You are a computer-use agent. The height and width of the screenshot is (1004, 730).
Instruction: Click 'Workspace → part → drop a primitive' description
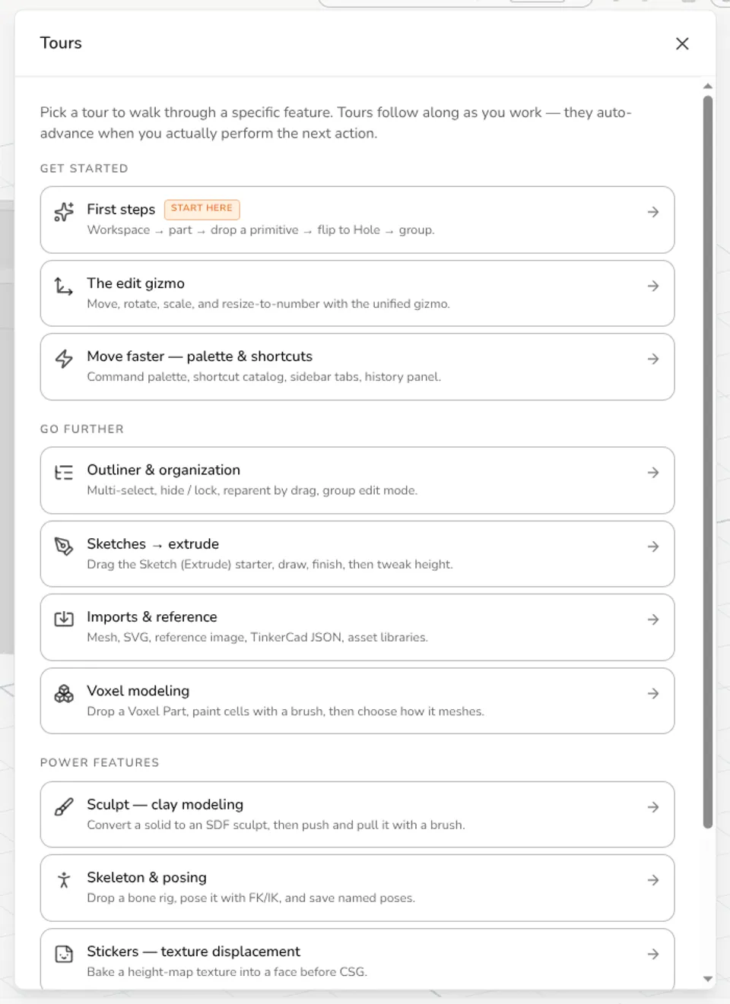[x=261, y=230]
